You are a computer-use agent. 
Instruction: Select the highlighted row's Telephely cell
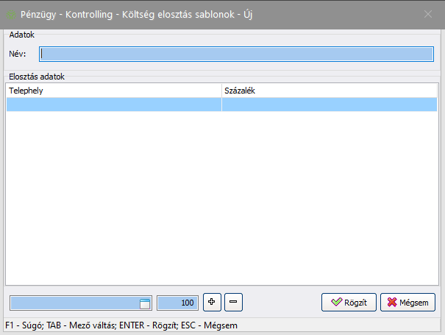tap(114, 105)
